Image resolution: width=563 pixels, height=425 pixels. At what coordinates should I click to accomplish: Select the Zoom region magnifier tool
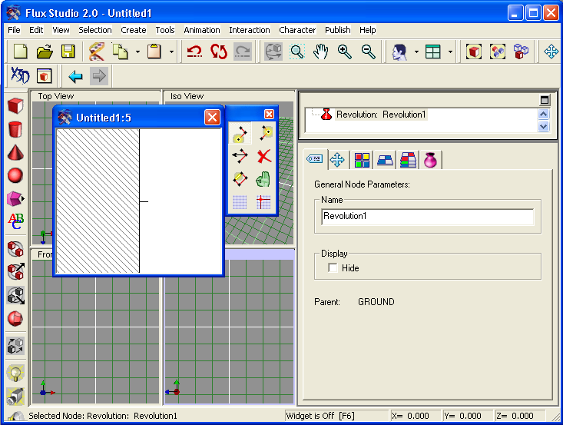click(297, 51)
